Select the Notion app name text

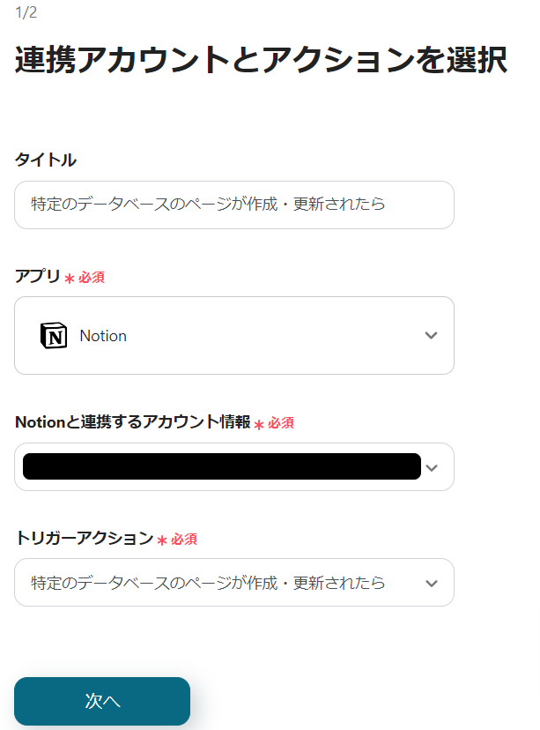(103, 336)
